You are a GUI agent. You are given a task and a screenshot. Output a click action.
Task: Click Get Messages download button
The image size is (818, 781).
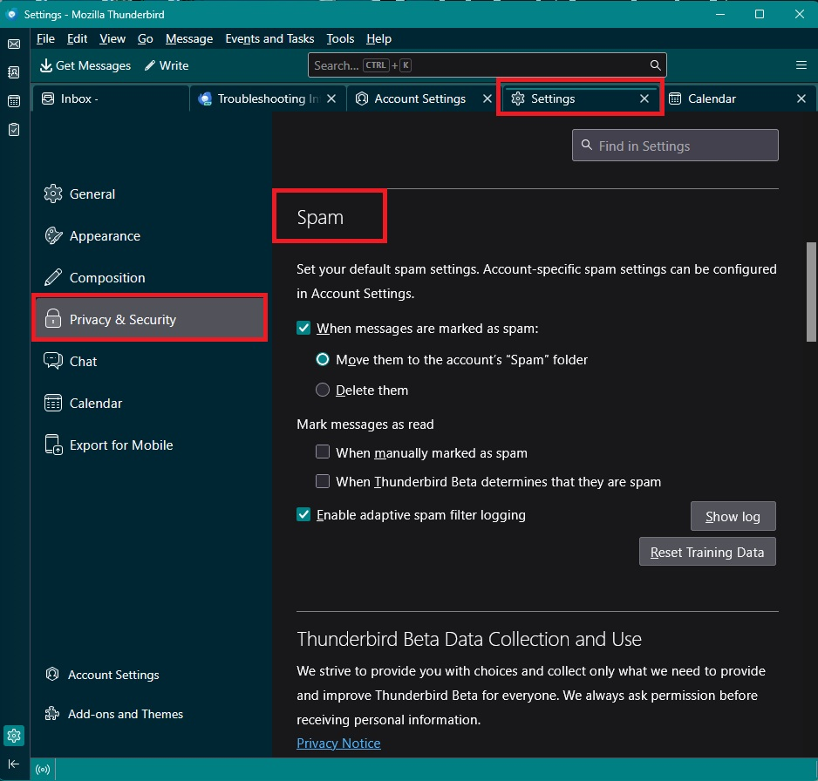click(85, 65)
